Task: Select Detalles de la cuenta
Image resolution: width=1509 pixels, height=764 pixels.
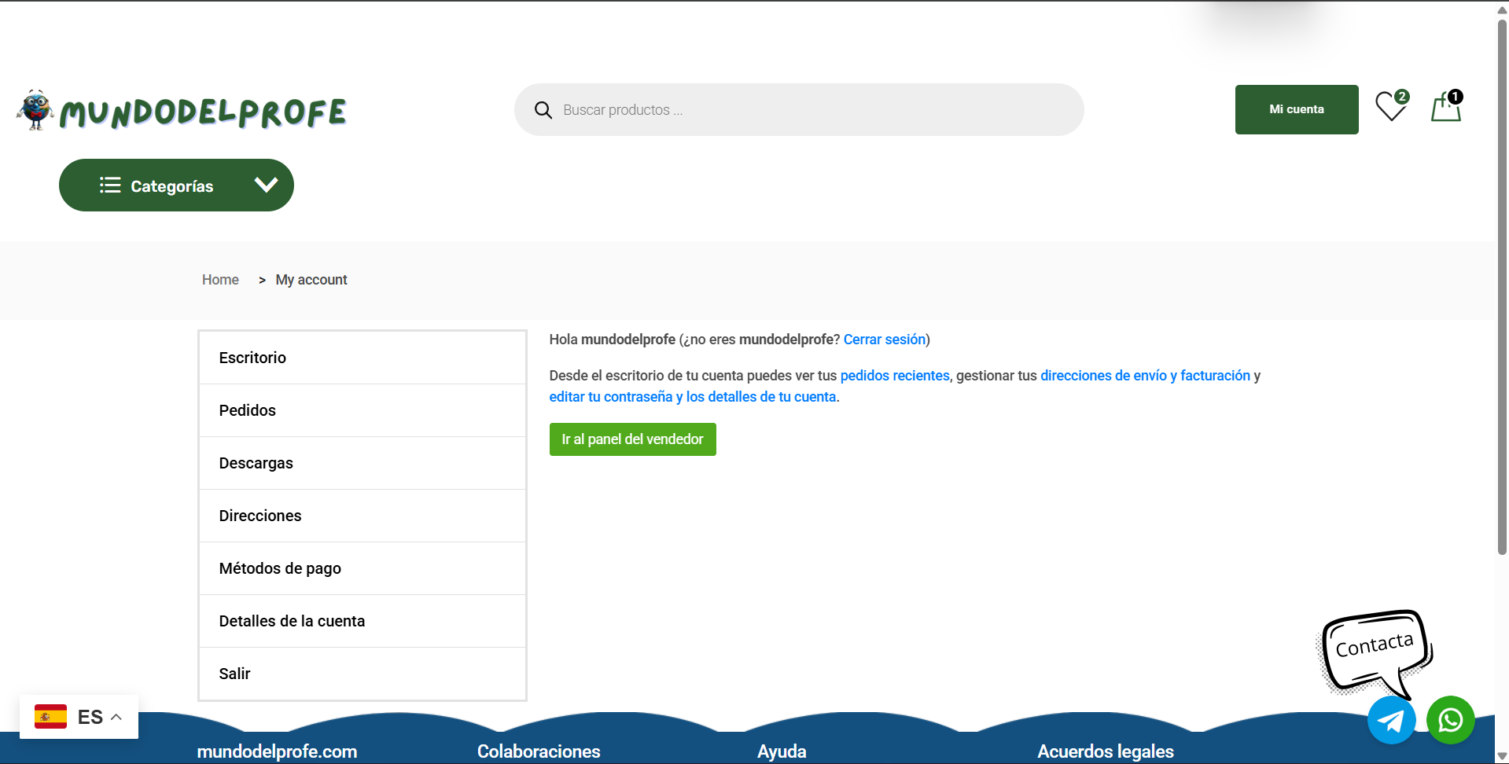Action: click(x=292, y=621)
